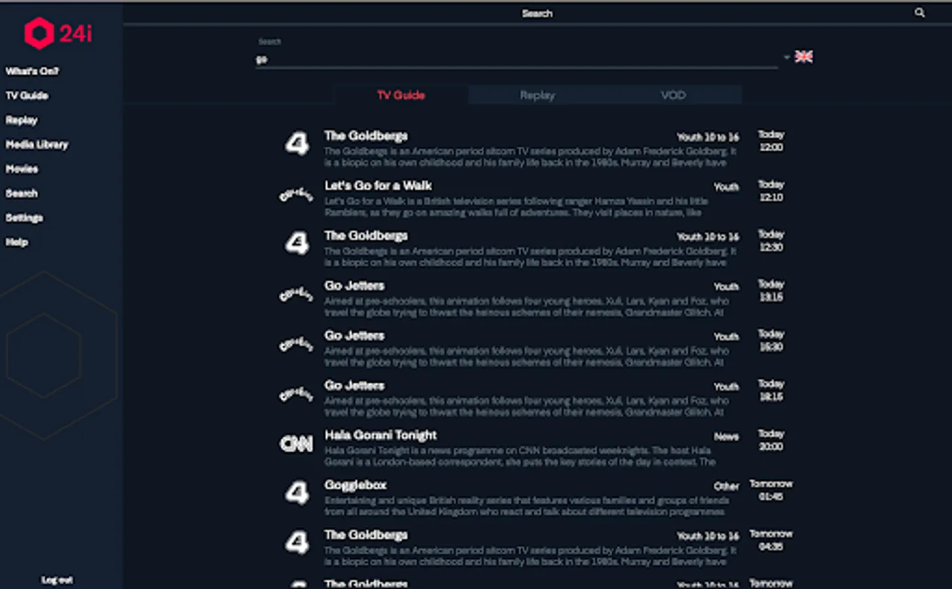Go to Media Library in the sidebar
952x589 pixels.
37,145
